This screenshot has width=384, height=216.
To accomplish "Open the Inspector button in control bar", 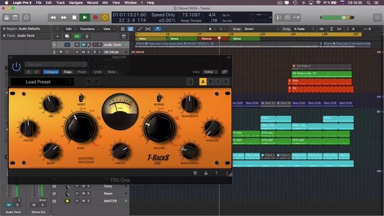I will coord(15,17).
